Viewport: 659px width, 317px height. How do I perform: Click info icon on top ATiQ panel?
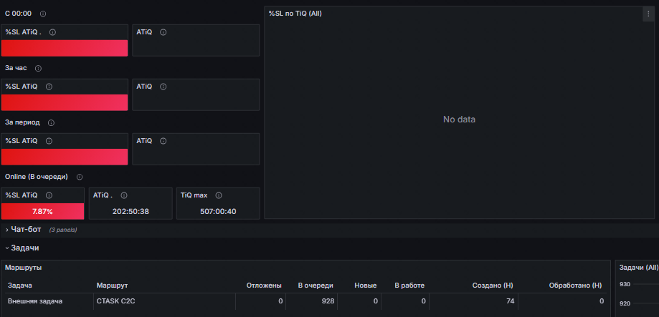pos(163,32)
